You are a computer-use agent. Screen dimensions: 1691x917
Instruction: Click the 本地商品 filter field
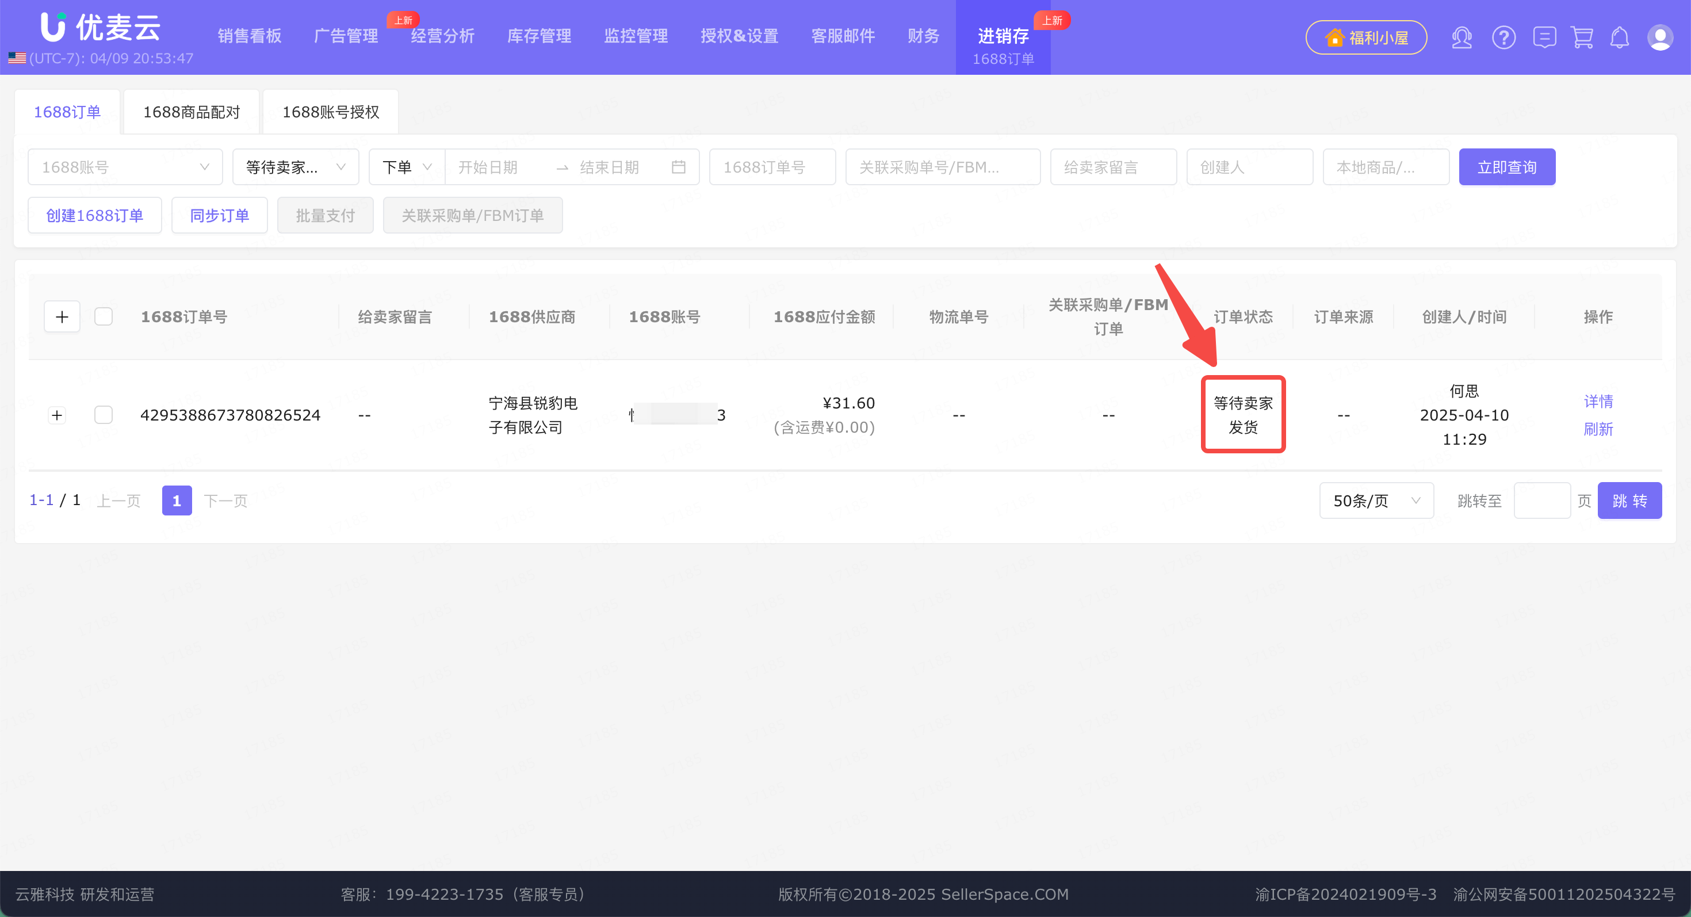pos(1386,167)
